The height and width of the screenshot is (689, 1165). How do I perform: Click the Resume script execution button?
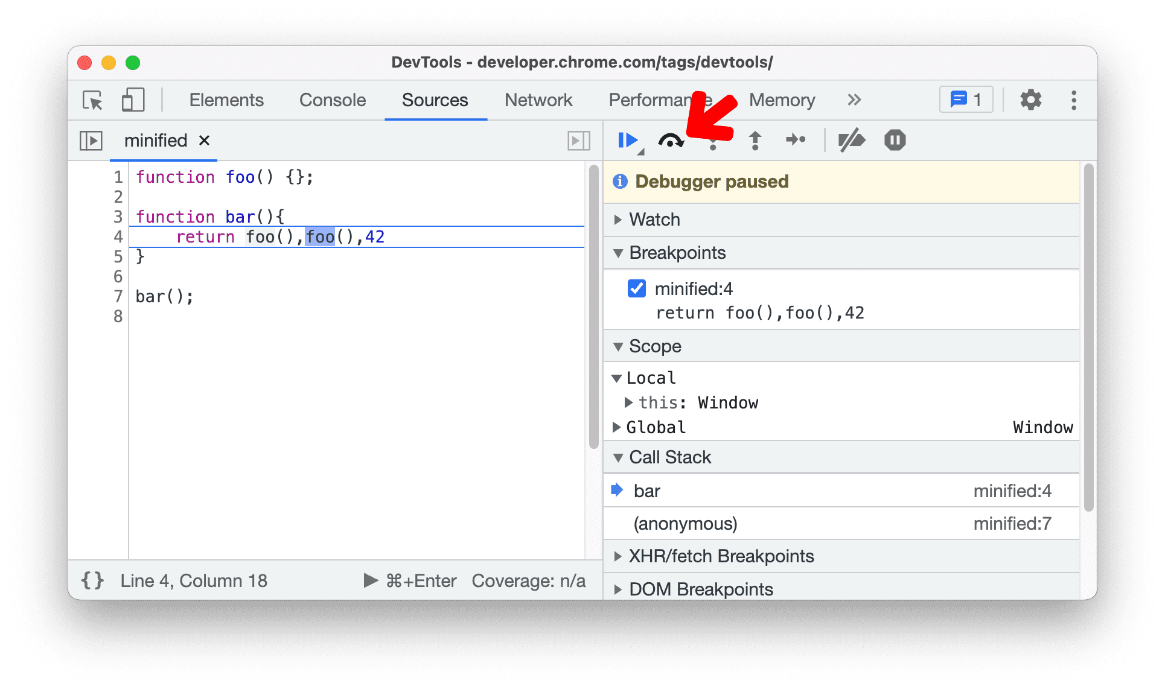[x=628, y=139]
